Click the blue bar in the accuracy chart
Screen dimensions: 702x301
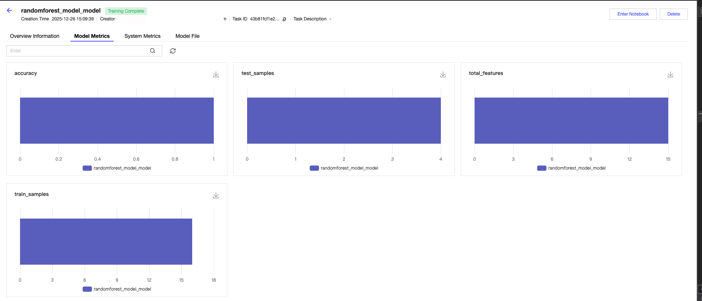click(117, 121)
